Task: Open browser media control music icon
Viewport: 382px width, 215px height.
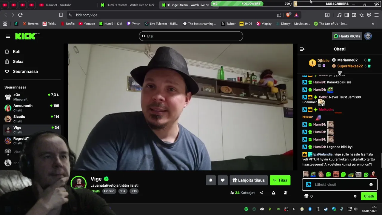Action: 339,15
